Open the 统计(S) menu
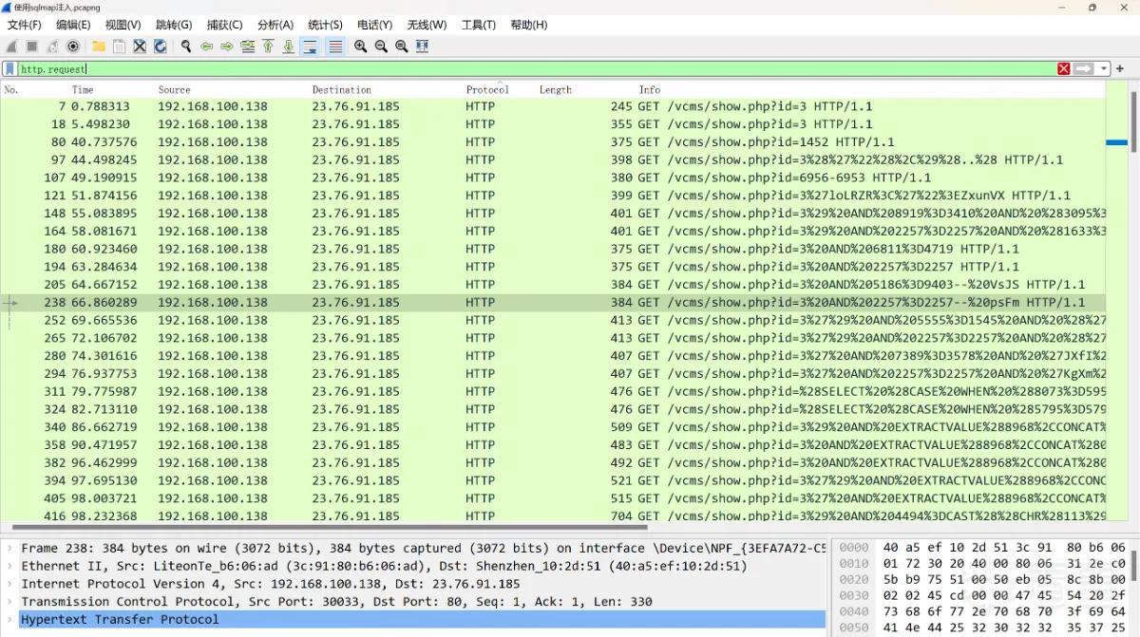1140x637 pixels. (325, 25)
